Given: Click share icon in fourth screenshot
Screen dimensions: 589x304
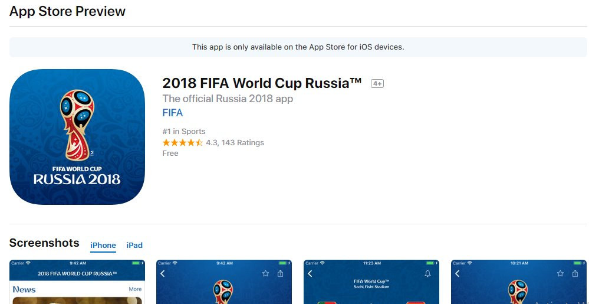Looking at the screenshot, I should [x=575, y=273].
